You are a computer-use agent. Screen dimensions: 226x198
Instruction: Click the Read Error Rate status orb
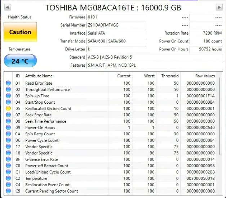pyautogui.click(x=8, y=83)
